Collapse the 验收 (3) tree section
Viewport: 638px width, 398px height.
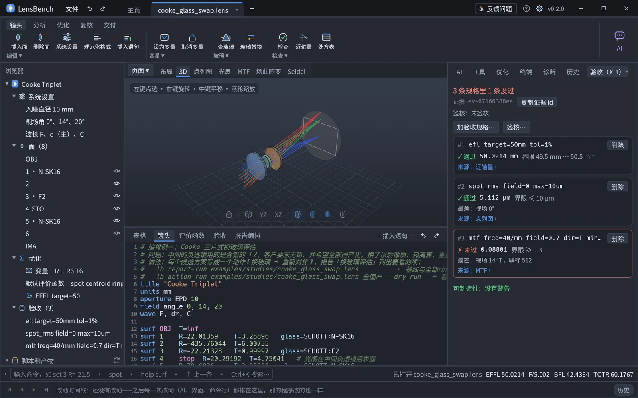(14, 308)
